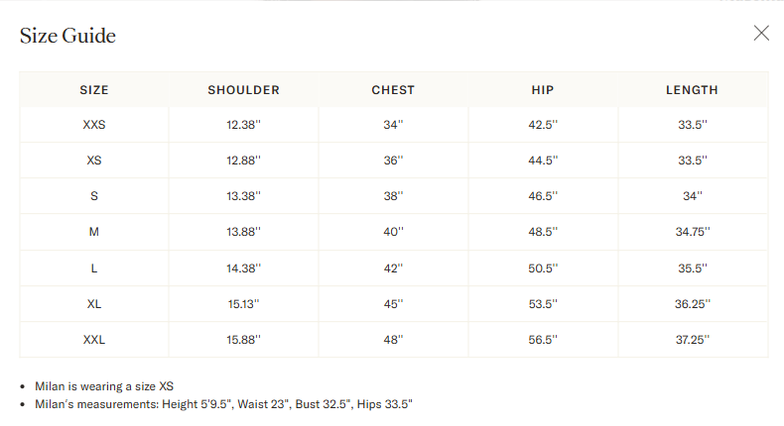Screen dimensions: 784x426
Task: Click the SIZE column header
Action: coord(94,90)
